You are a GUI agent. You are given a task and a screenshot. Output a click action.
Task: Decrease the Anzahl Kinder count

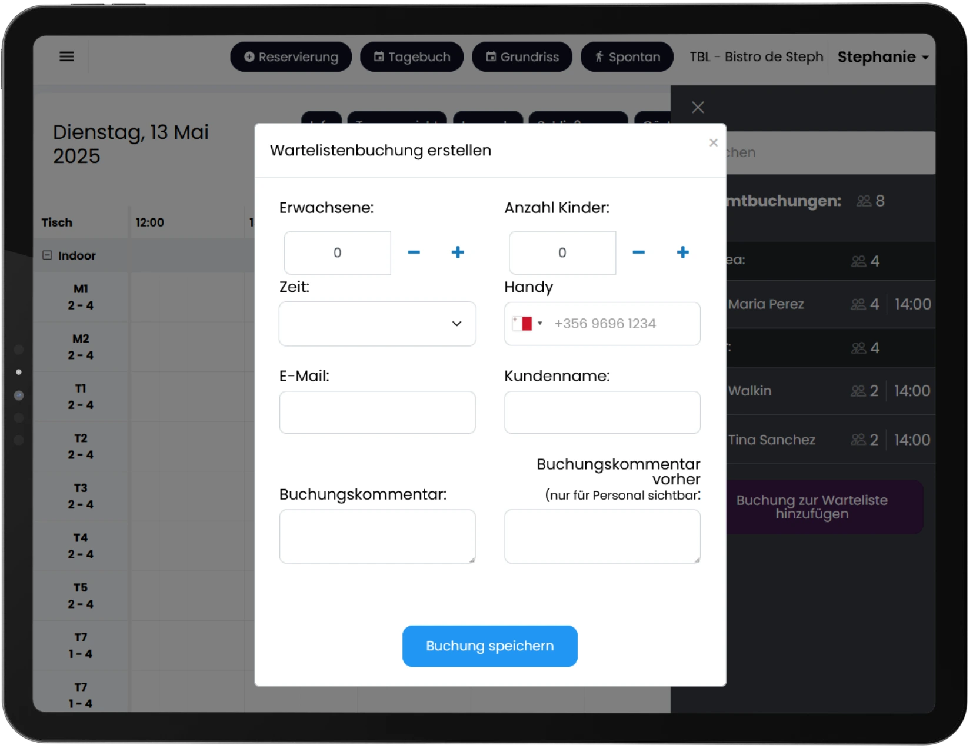click(x=638, y=252)
